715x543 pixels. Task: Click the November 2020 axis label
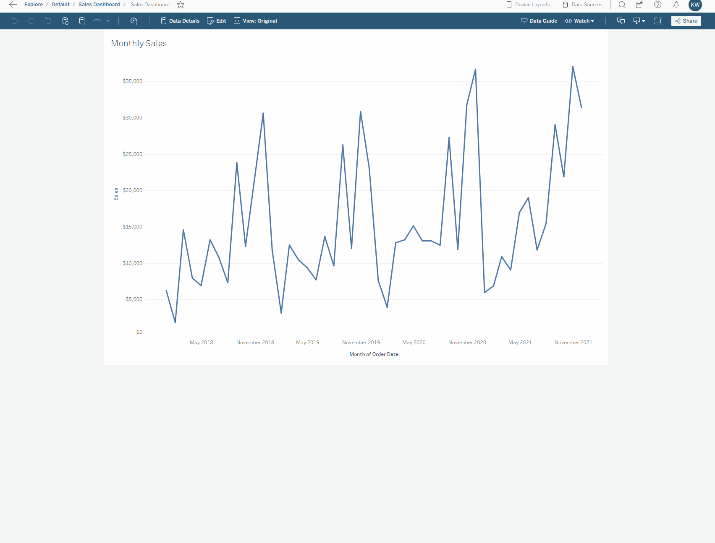coord(467,343)
